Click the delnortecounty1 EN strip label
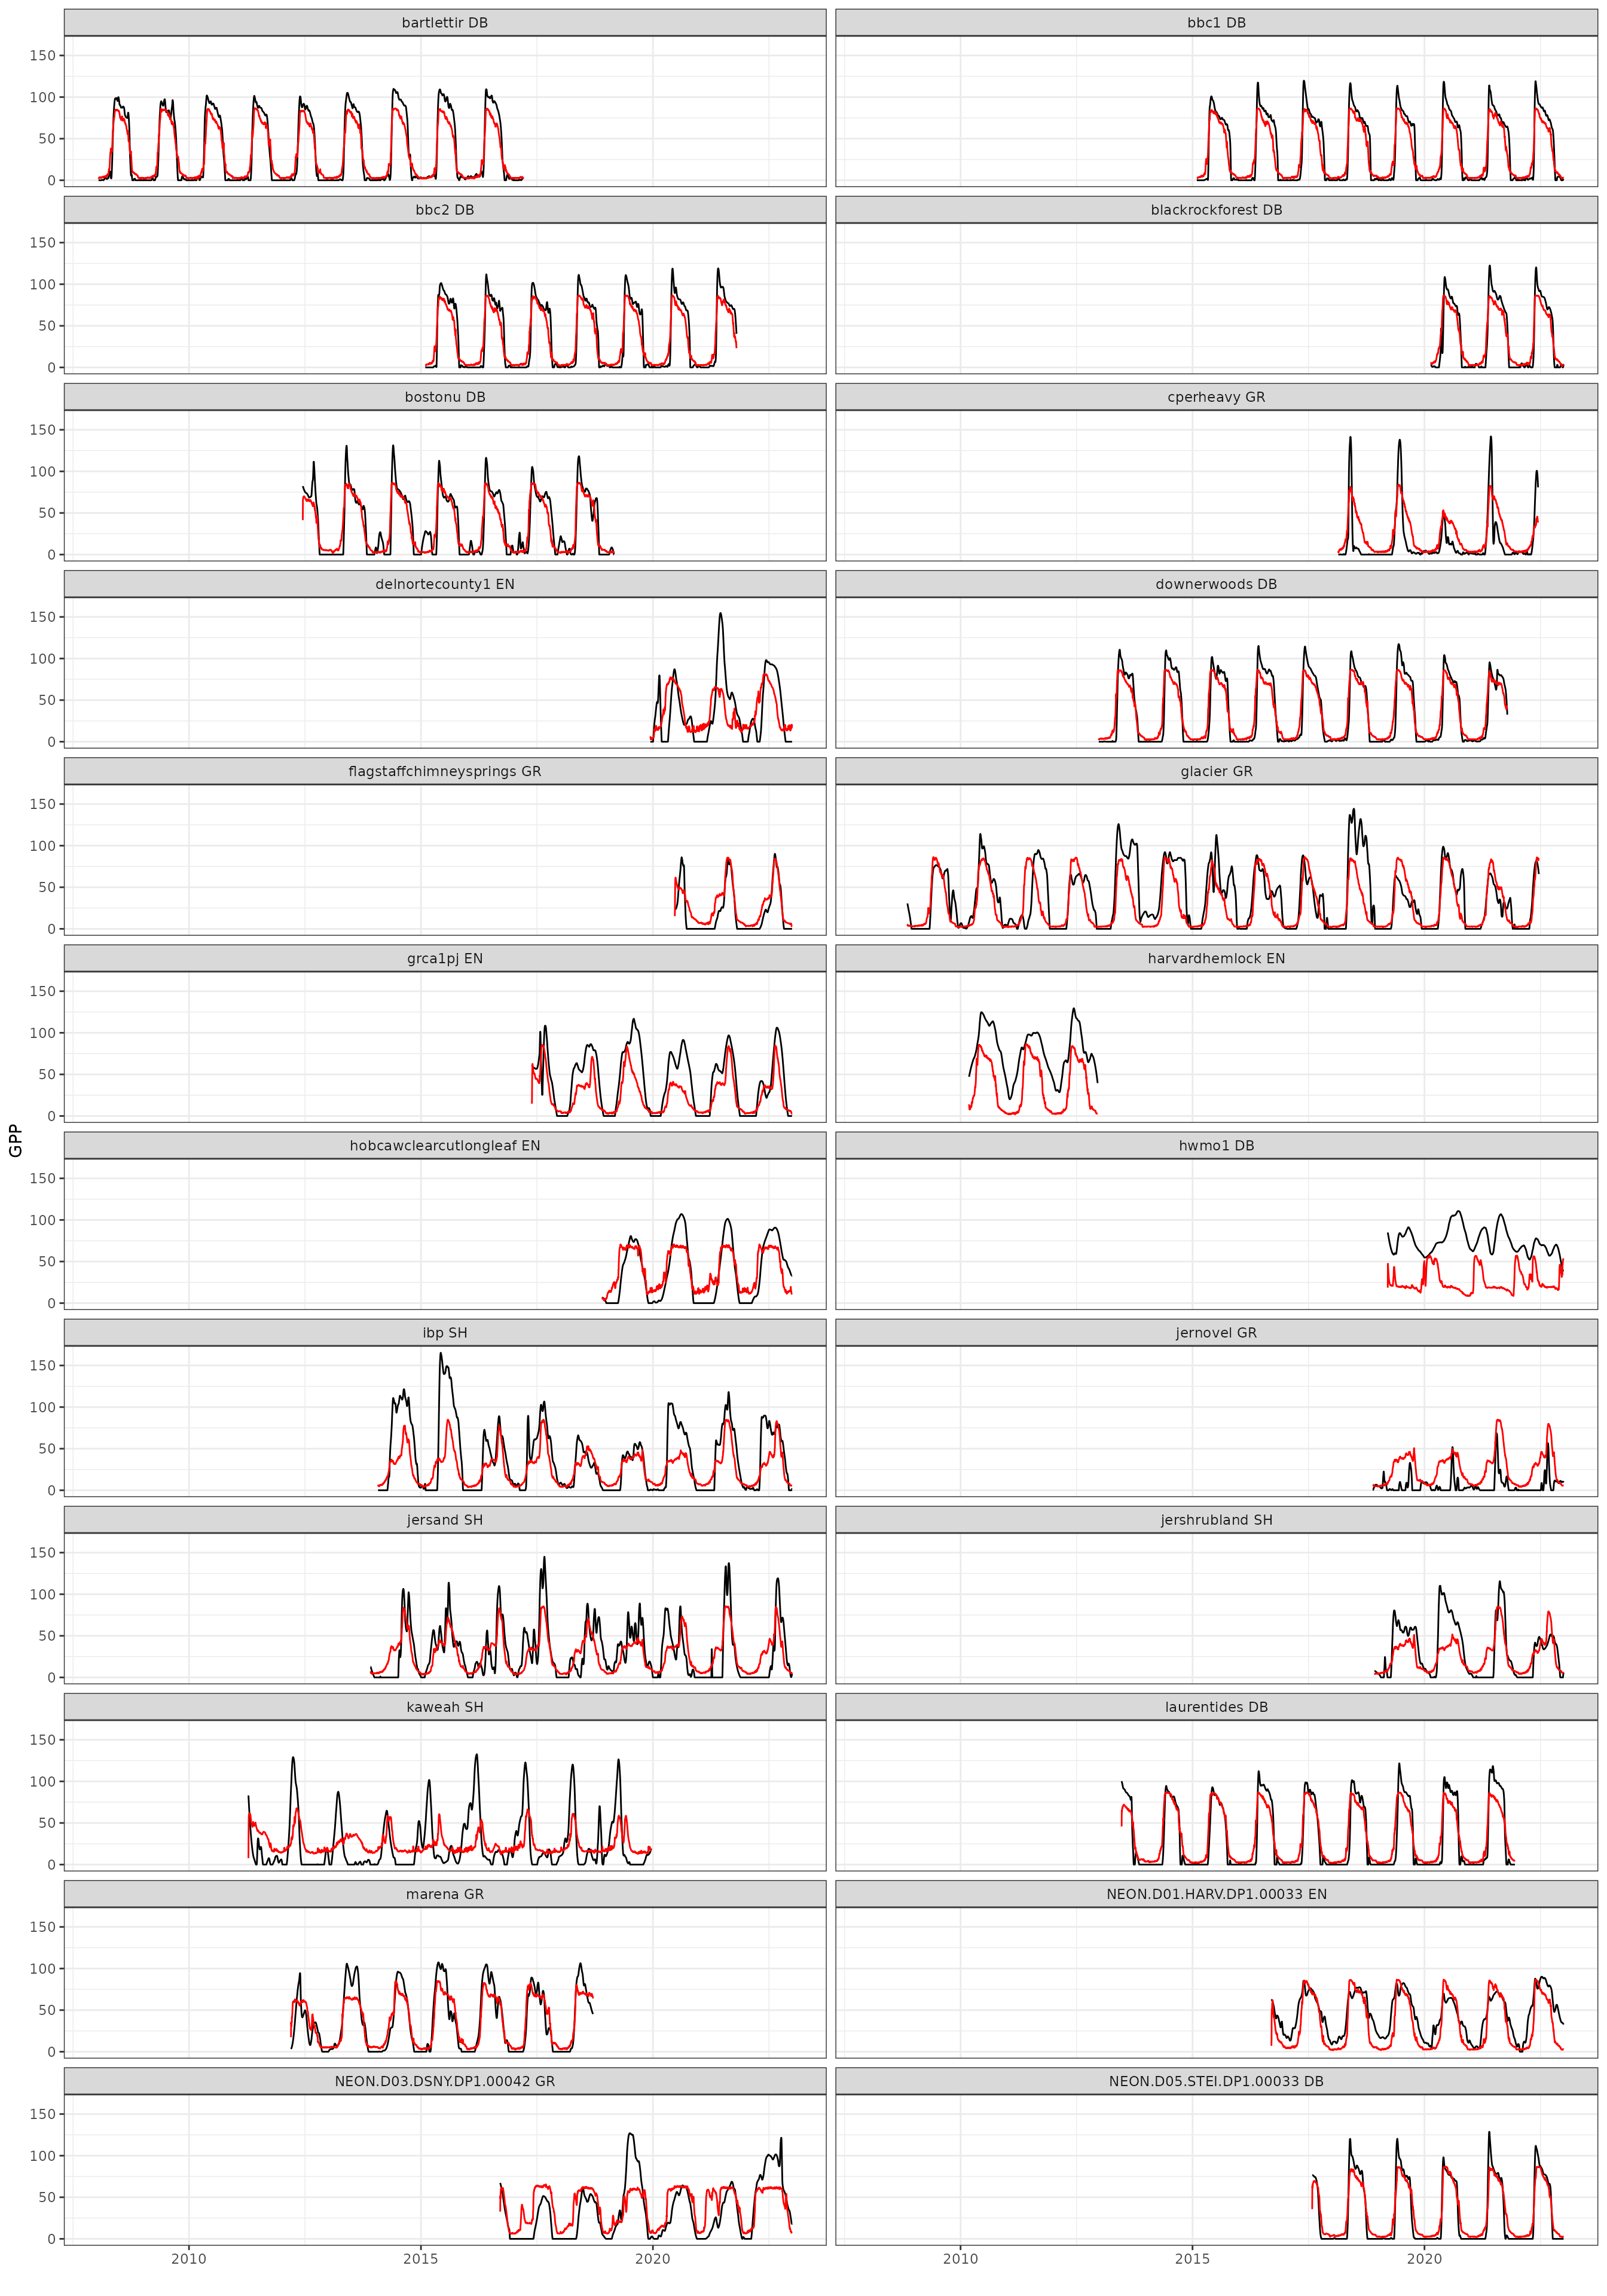The width and height of the screenshot is (1607, 2296). (444, 584)
